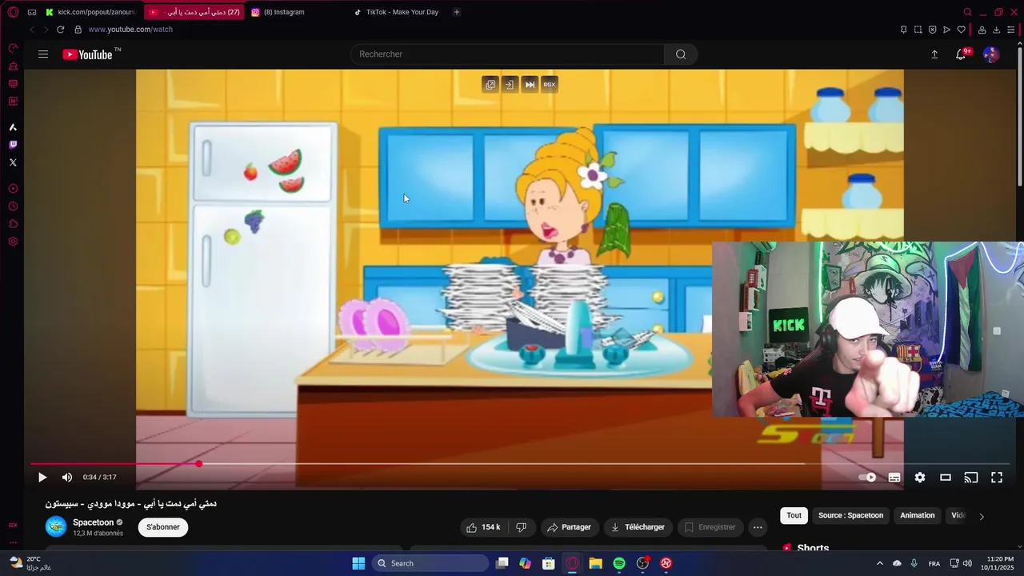Open YouTube notifications bell

click(x=961, y=54)
